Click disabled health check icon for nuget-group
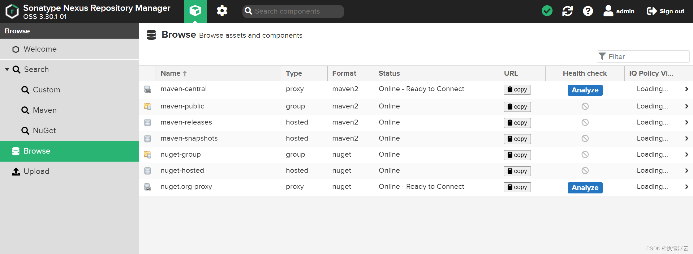The width and height of the screenshot is (693, 254). point(585,155)
